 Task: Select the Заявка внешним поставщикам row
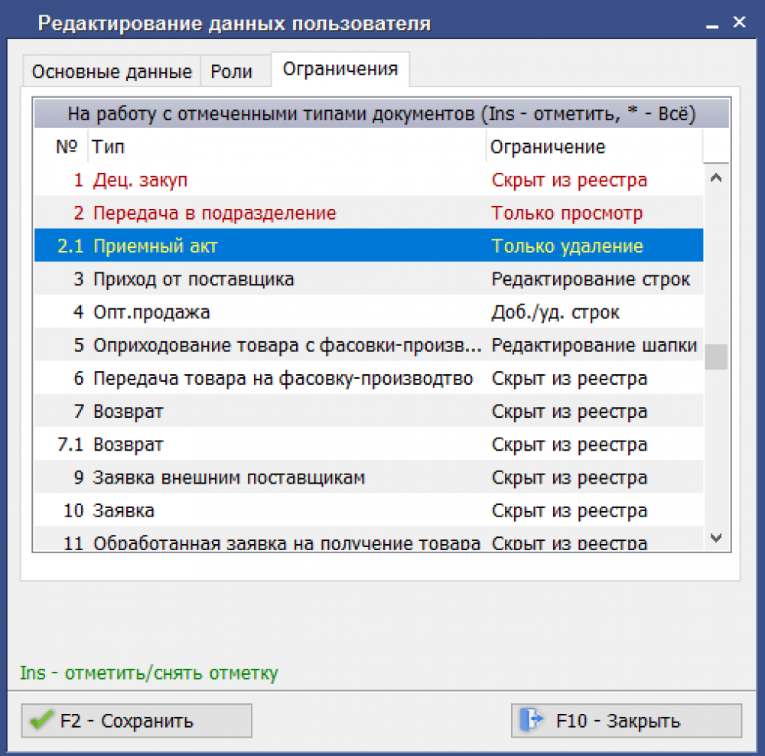[x=369, y=477]
